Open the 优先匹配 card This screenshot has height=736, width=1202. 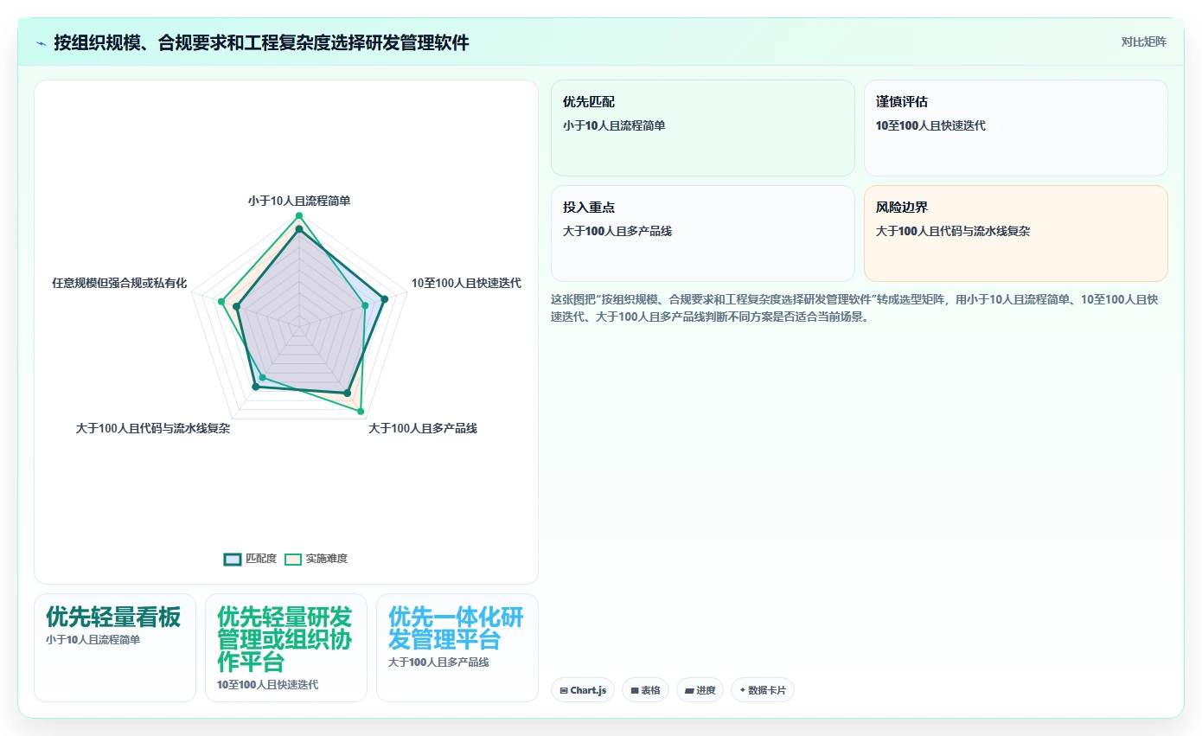click(703, 128)
